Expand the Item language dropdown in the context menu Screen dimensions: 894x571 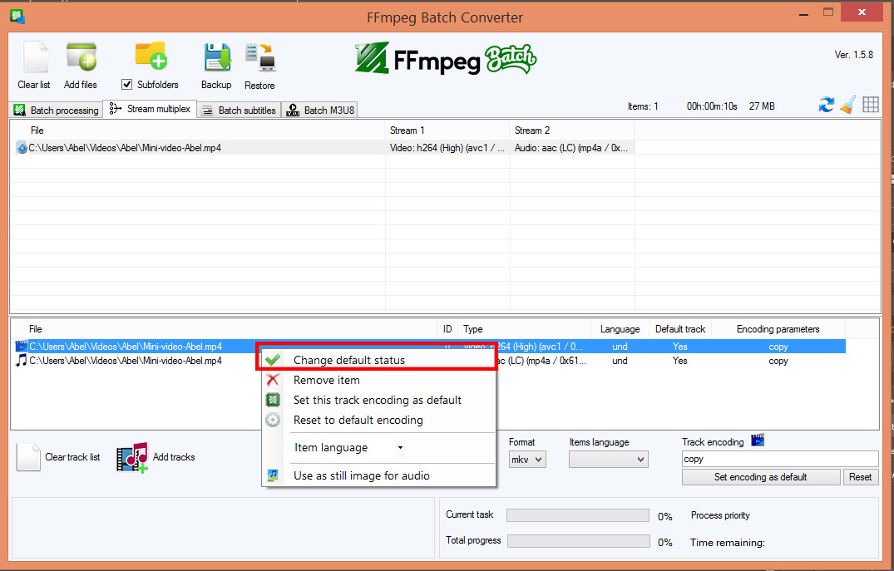point(400,448)
